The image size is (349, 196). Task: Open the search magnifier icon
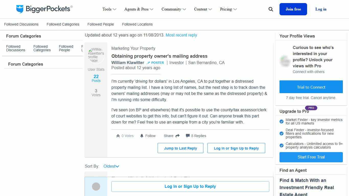(271, 9)
